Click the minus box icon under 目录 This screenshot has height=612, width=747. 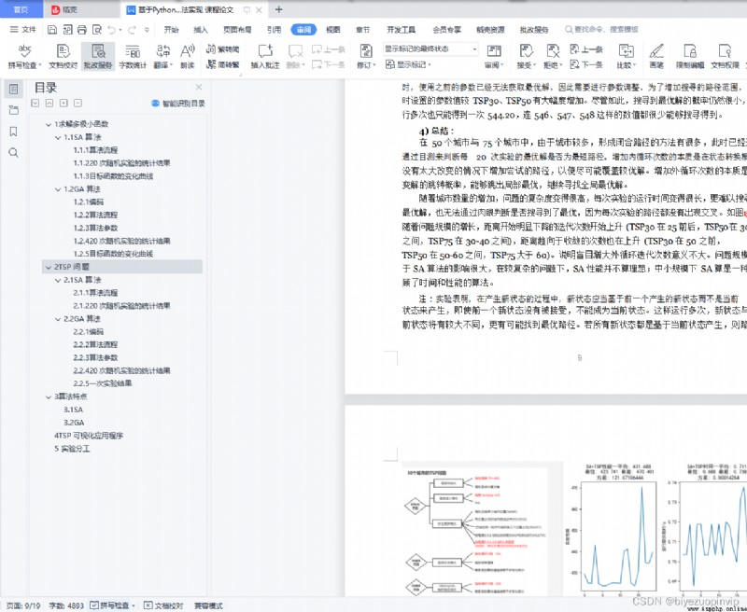point(78,104)
